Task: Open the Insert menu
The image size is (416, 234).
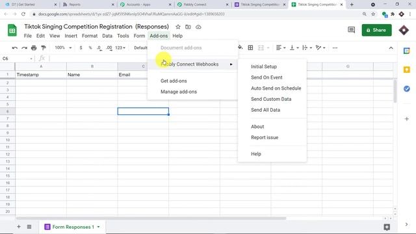Action: coord(71,36)
